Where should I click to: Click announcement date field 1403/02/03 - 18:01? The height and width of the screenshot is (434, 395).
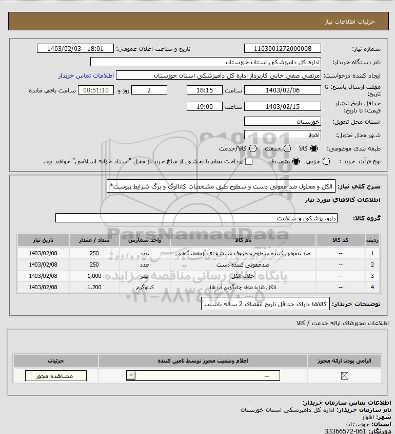[75, 49]
